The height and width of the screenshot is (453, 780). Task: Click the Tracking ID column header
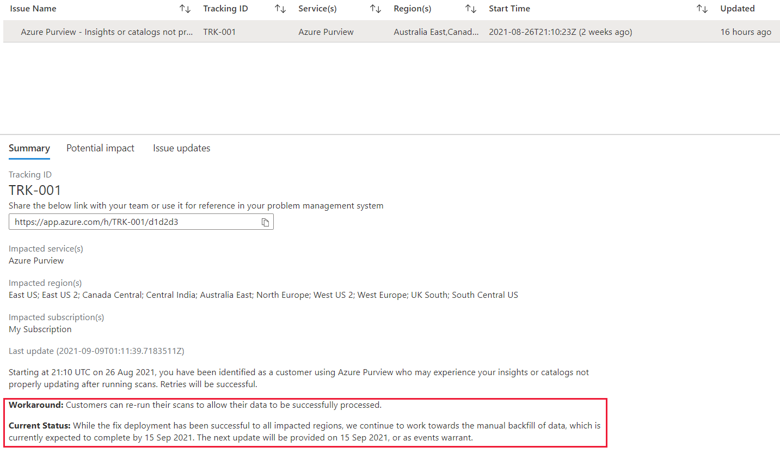225,9
